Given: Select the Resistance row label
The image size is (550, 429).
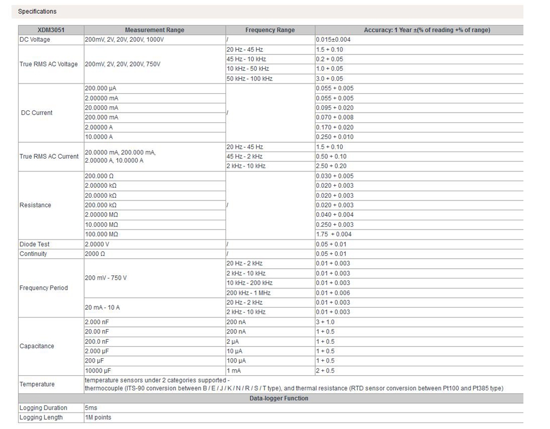Looking at the screenshot, I should [x=35, y=205].
